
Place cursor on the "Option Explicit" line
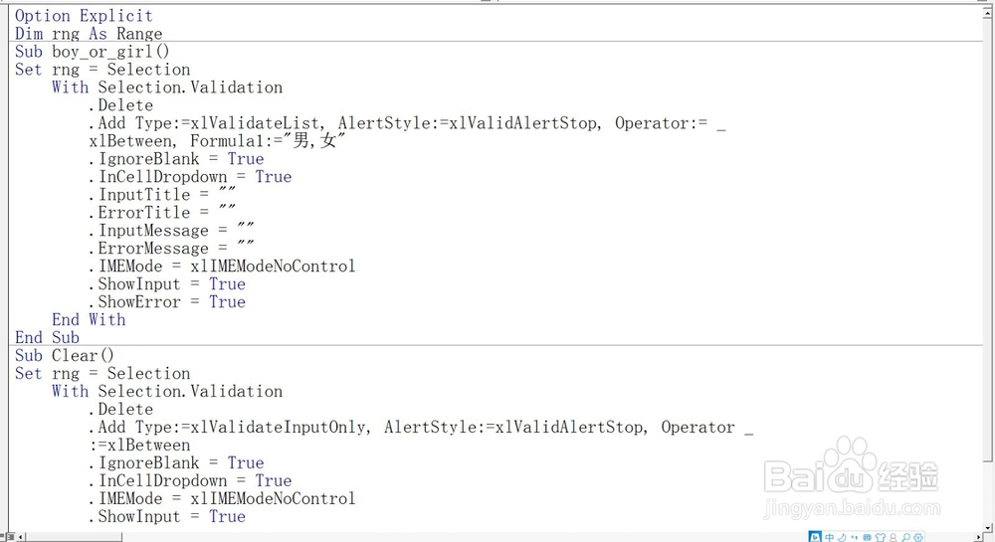click(x=84, y=16)
